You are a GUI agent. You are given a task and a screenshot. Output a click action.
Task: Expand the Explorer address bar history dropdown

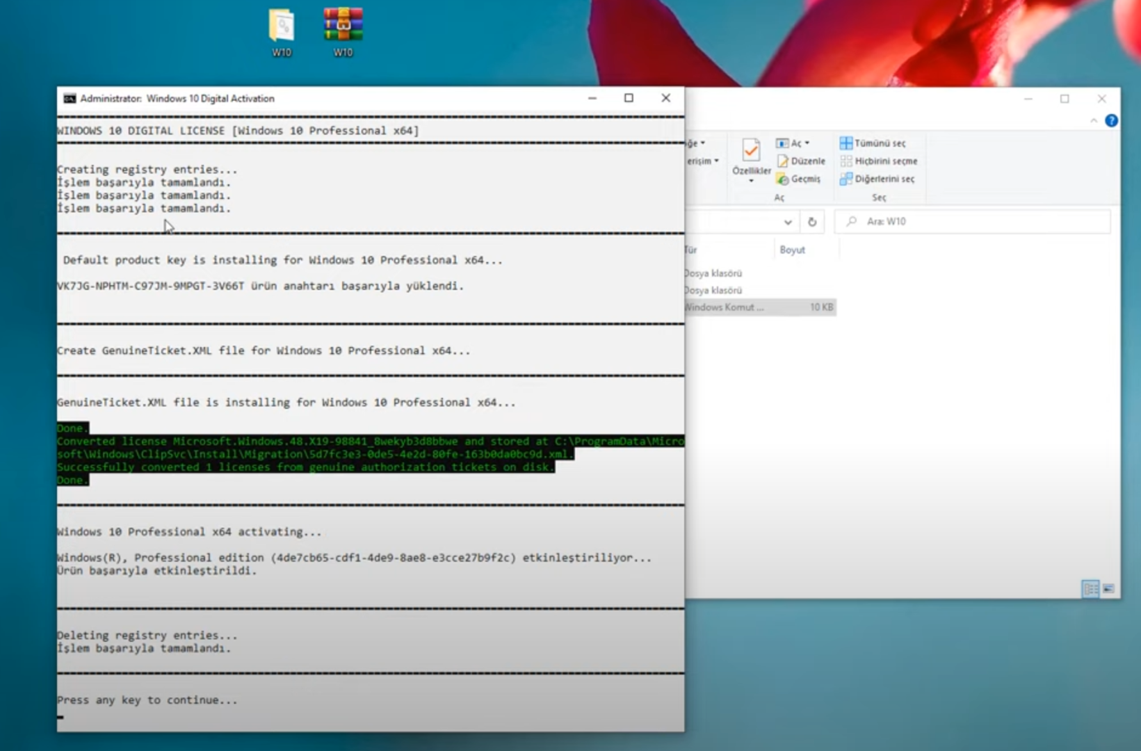(788, 223)
